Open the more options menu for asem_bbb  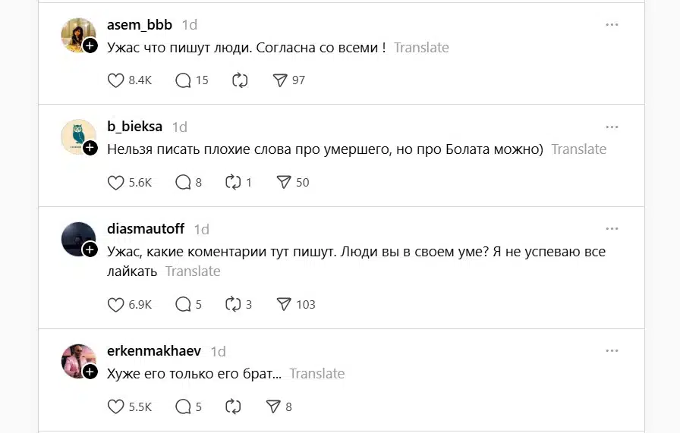(612, 25)
